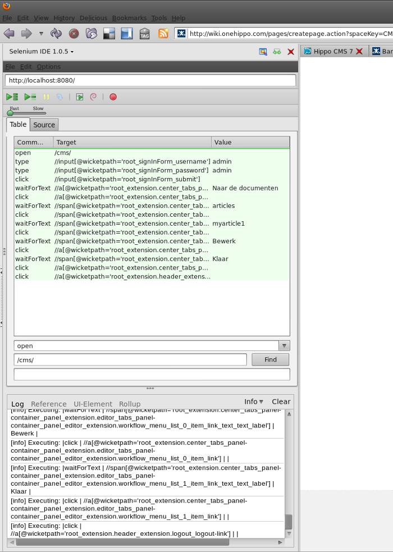Click the Command column header
393x552 pixels.
tap(34, 142)
